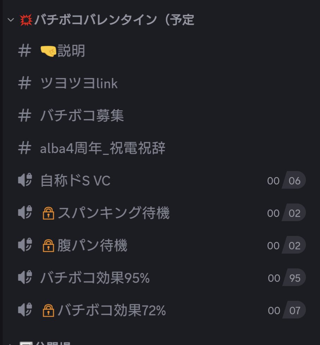The height and width of the screenshot is (345, 320).
Task: Click the user count badge 00 06
Action: (286, 180)
